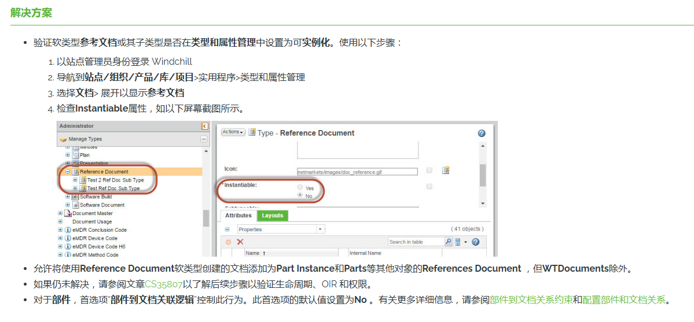Open the arrow next to table view icon

pos(465,242)
